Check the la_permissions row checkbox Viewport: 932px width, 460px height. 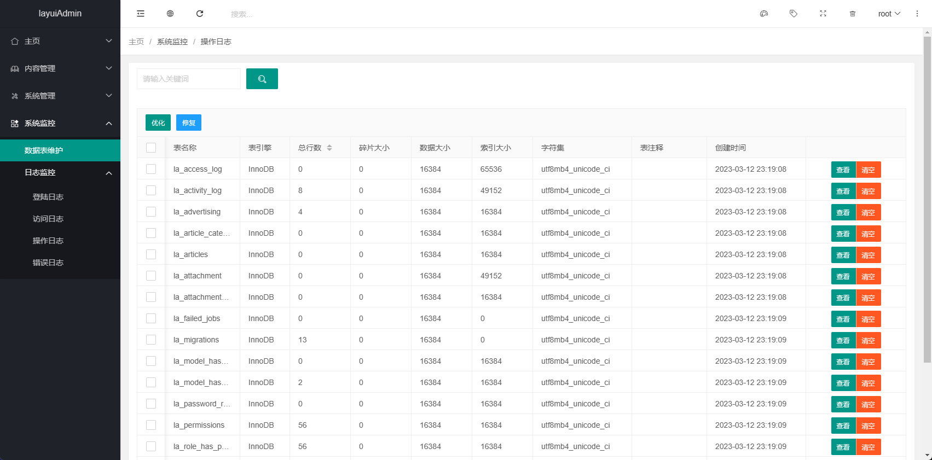(151, 425)
